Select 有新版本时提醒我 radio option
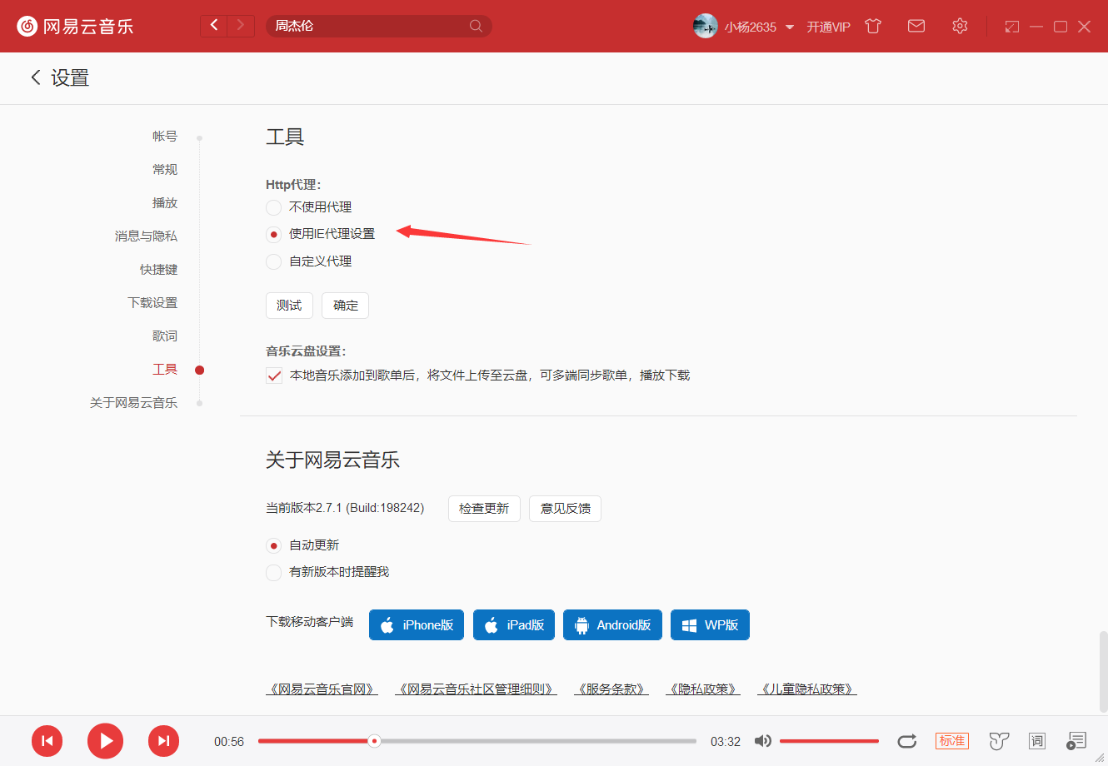The image size is (1108, 766). tap(273, 573)
